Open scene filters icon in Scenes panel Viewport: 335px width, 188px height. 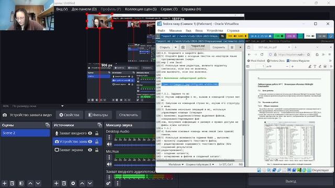(x=21, y=183)
